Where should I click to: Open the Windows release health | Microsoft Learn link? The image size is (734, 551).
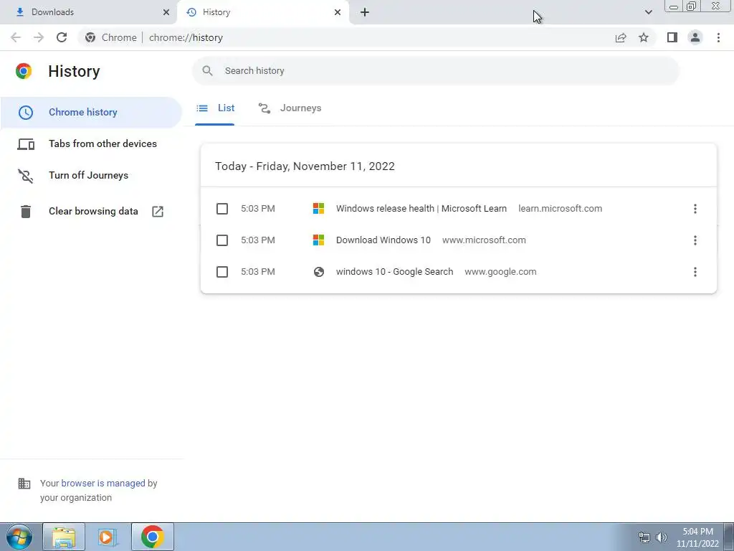[x=421, y=209]
